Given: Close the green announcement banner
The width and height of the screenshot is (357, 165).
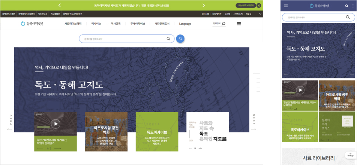Looking at the screenshot, I should [x=259, y=5].
